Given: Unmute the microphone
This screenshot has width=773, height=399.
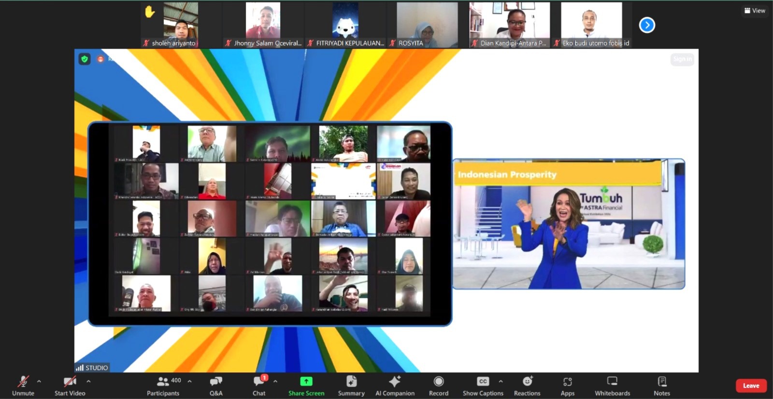Looking at the screenshot, I should click(x=23, y=385).
